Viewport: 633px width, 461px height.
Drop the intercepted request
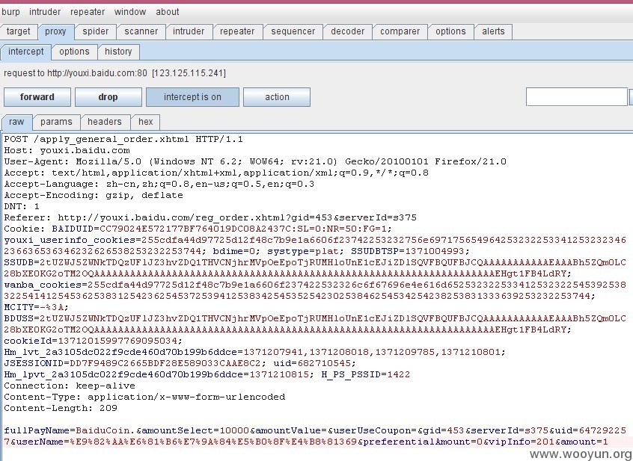point(108,97)
